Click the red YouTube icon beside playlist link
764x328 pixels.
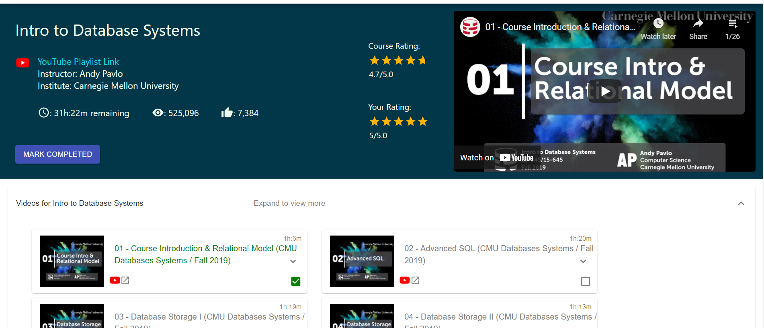(23, 63)
